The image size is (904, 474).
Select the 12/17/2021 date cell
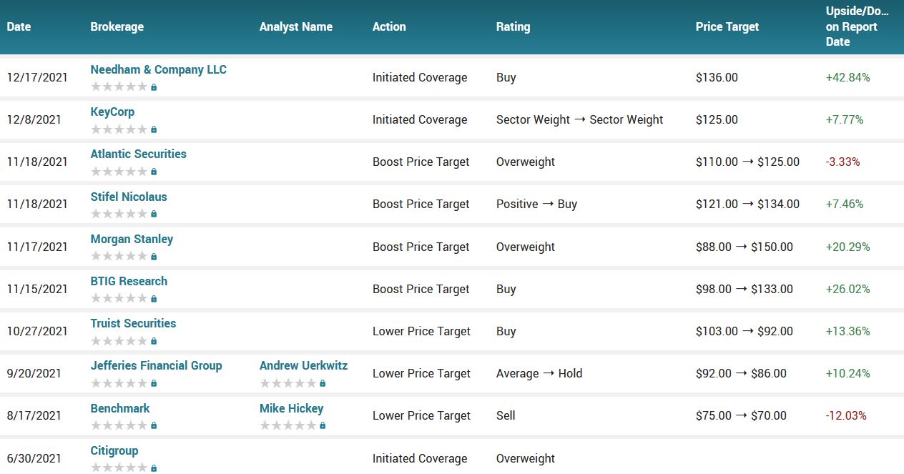click(x=37, y=77)
